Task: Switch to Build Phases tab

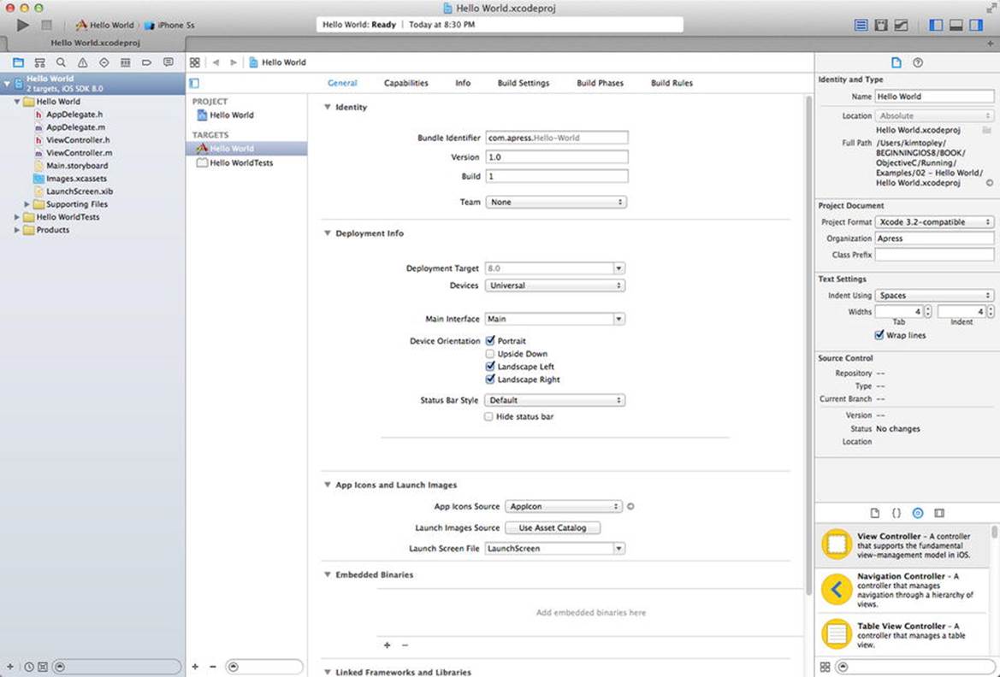Action: [601, 83]
